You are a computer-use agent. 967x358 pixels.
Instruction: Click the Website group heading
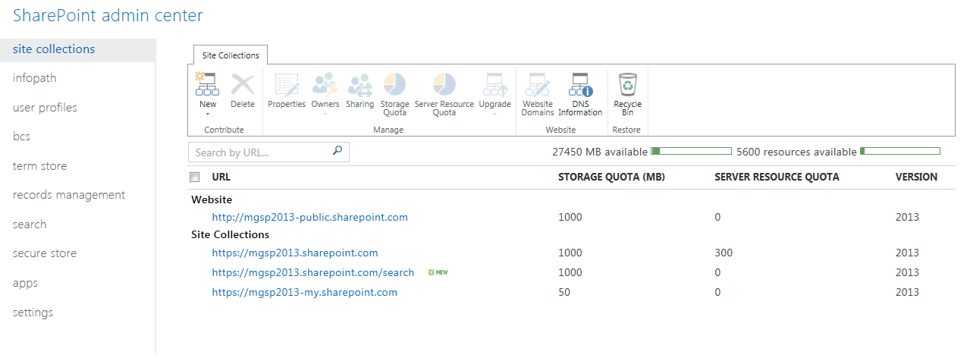212,199
